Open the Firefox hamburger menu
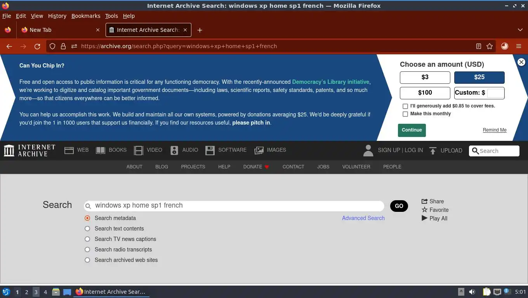The width and height of the screenshot is (528, 298). click(x=519, y=46)
